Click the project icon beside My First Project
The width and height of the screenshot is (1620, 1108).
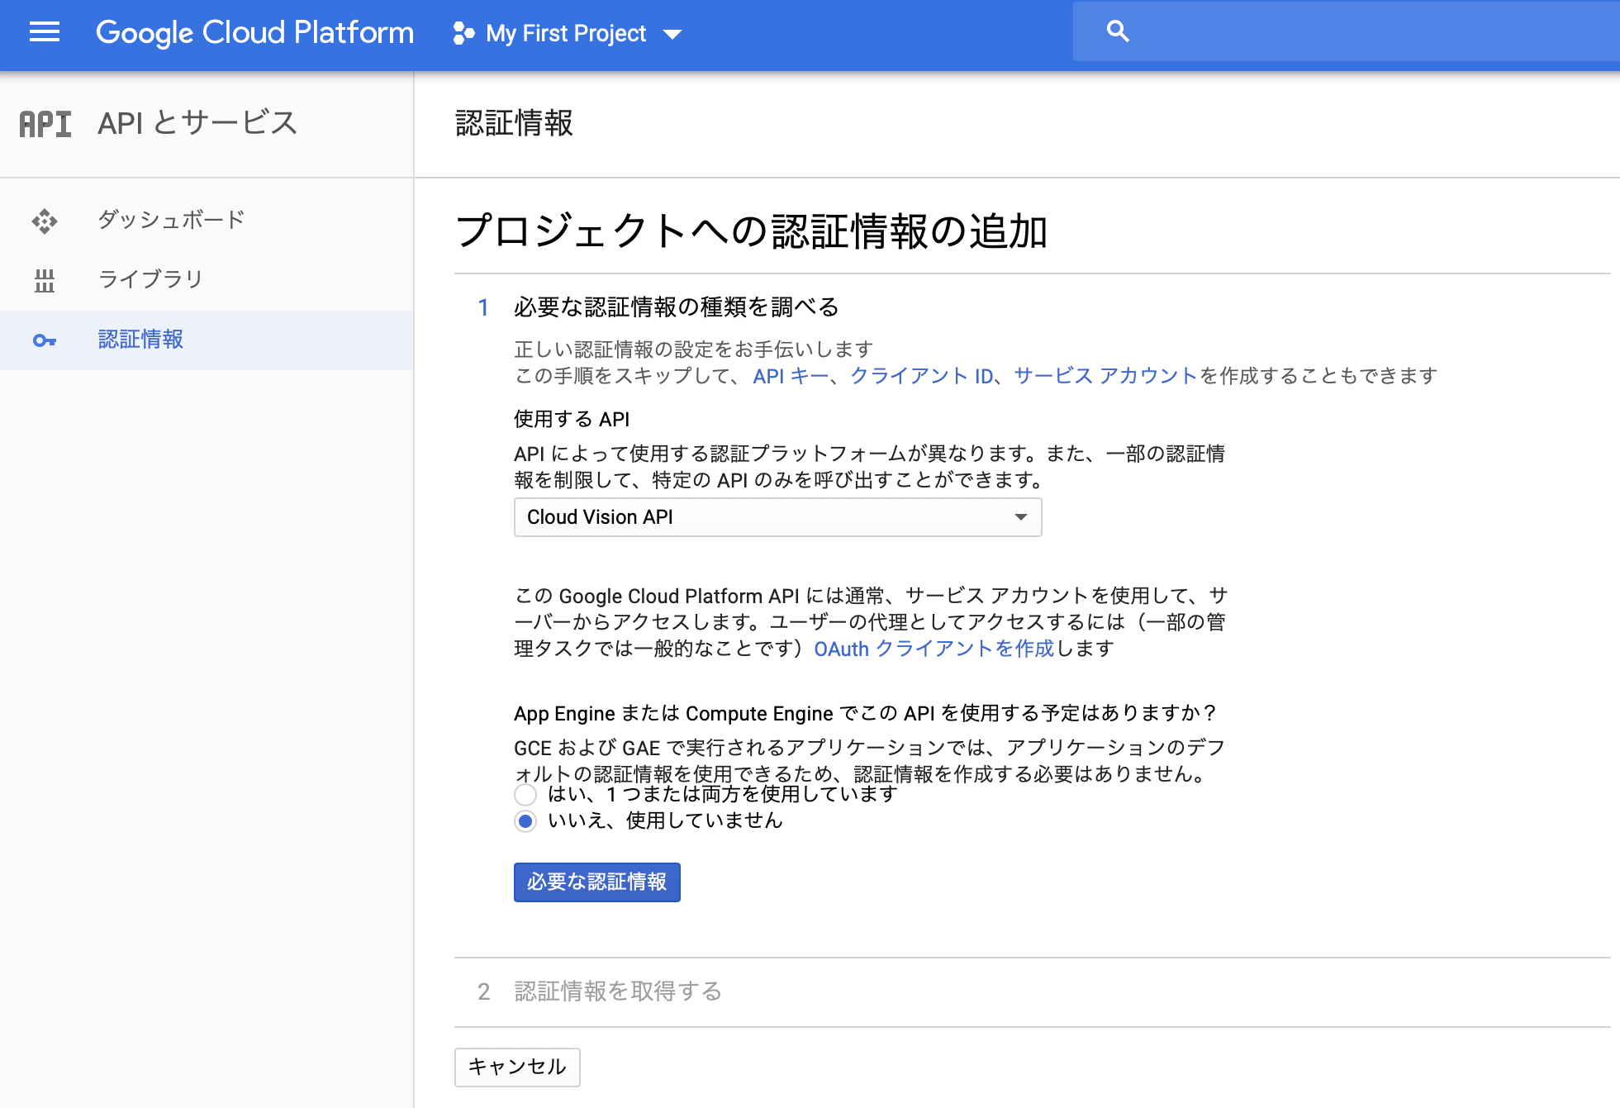[463, 33]
